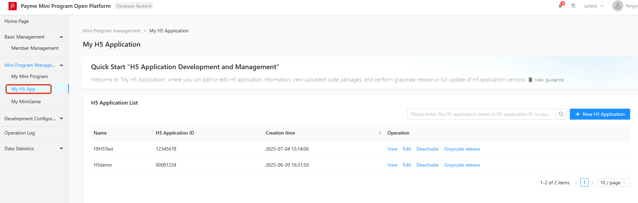The width and height of the screenshot is (638, 203).
Task: Click the search magnifier button
Action: coord(561,114)
